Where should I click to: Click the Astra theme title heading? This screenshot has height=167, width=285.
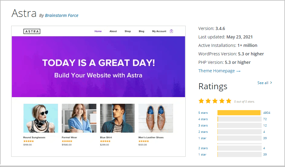click(24, 13)
